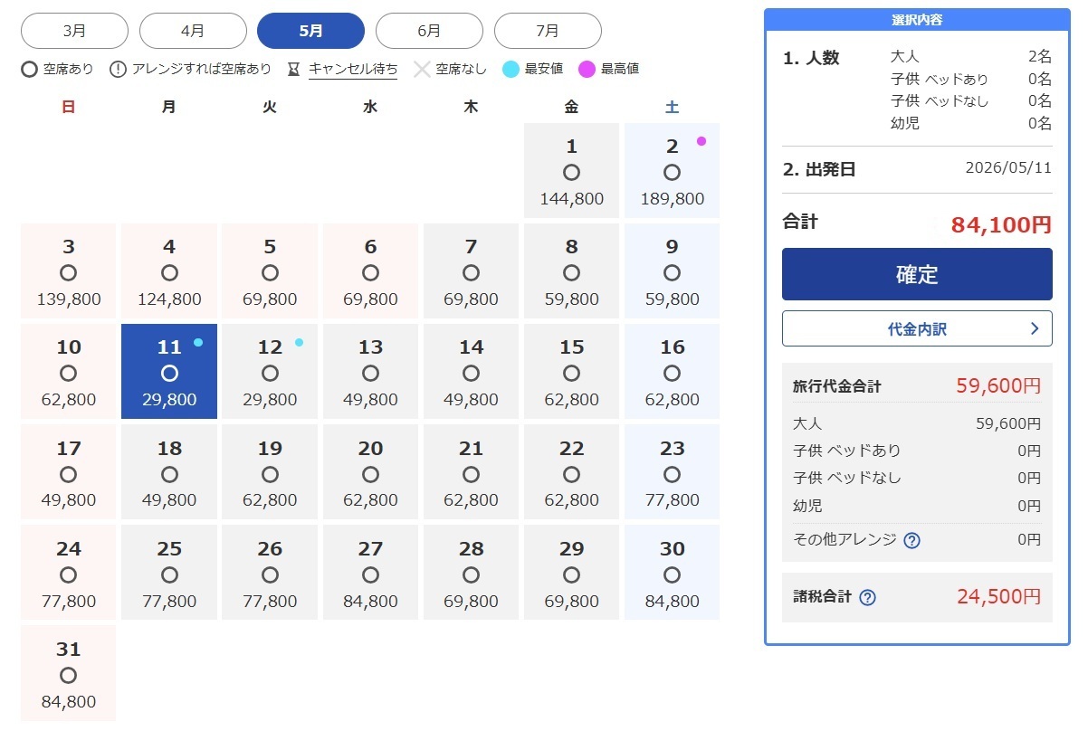Click the availability circle on May 31
The height and width of the screenshot is (731, 1088).
coord(68,676)
